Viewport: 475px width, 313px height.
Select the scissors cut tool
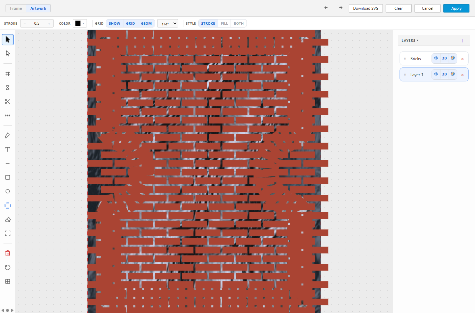coord(8,102)
